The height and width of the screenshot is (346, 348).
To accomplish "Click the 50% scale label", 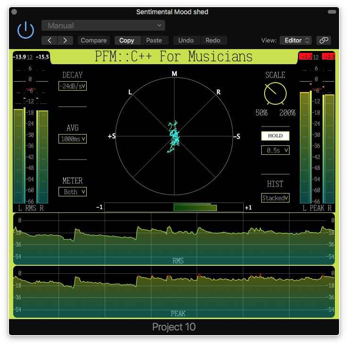I will [x=261, y=113].
